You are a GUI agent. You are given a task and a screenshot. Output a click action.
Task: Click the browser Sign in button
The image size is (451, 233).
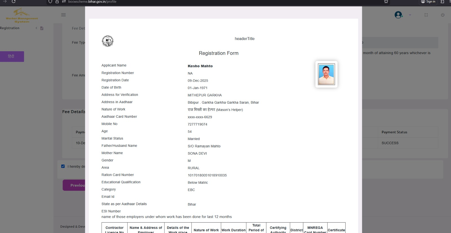[428, 2]
